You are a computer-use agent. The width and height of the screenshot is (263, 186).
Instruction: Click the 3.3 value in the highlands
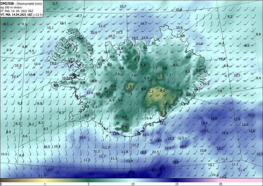pyautogui.click(x=161, y=76)
